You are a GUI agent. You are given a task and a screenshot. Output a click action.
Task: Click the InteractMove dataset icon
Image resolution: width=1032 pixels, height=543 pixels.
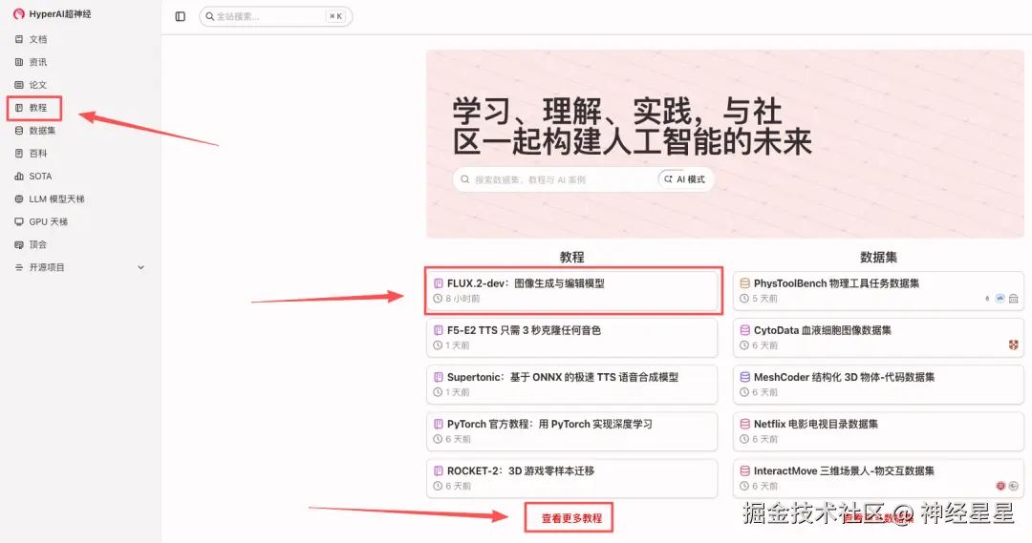745,470
